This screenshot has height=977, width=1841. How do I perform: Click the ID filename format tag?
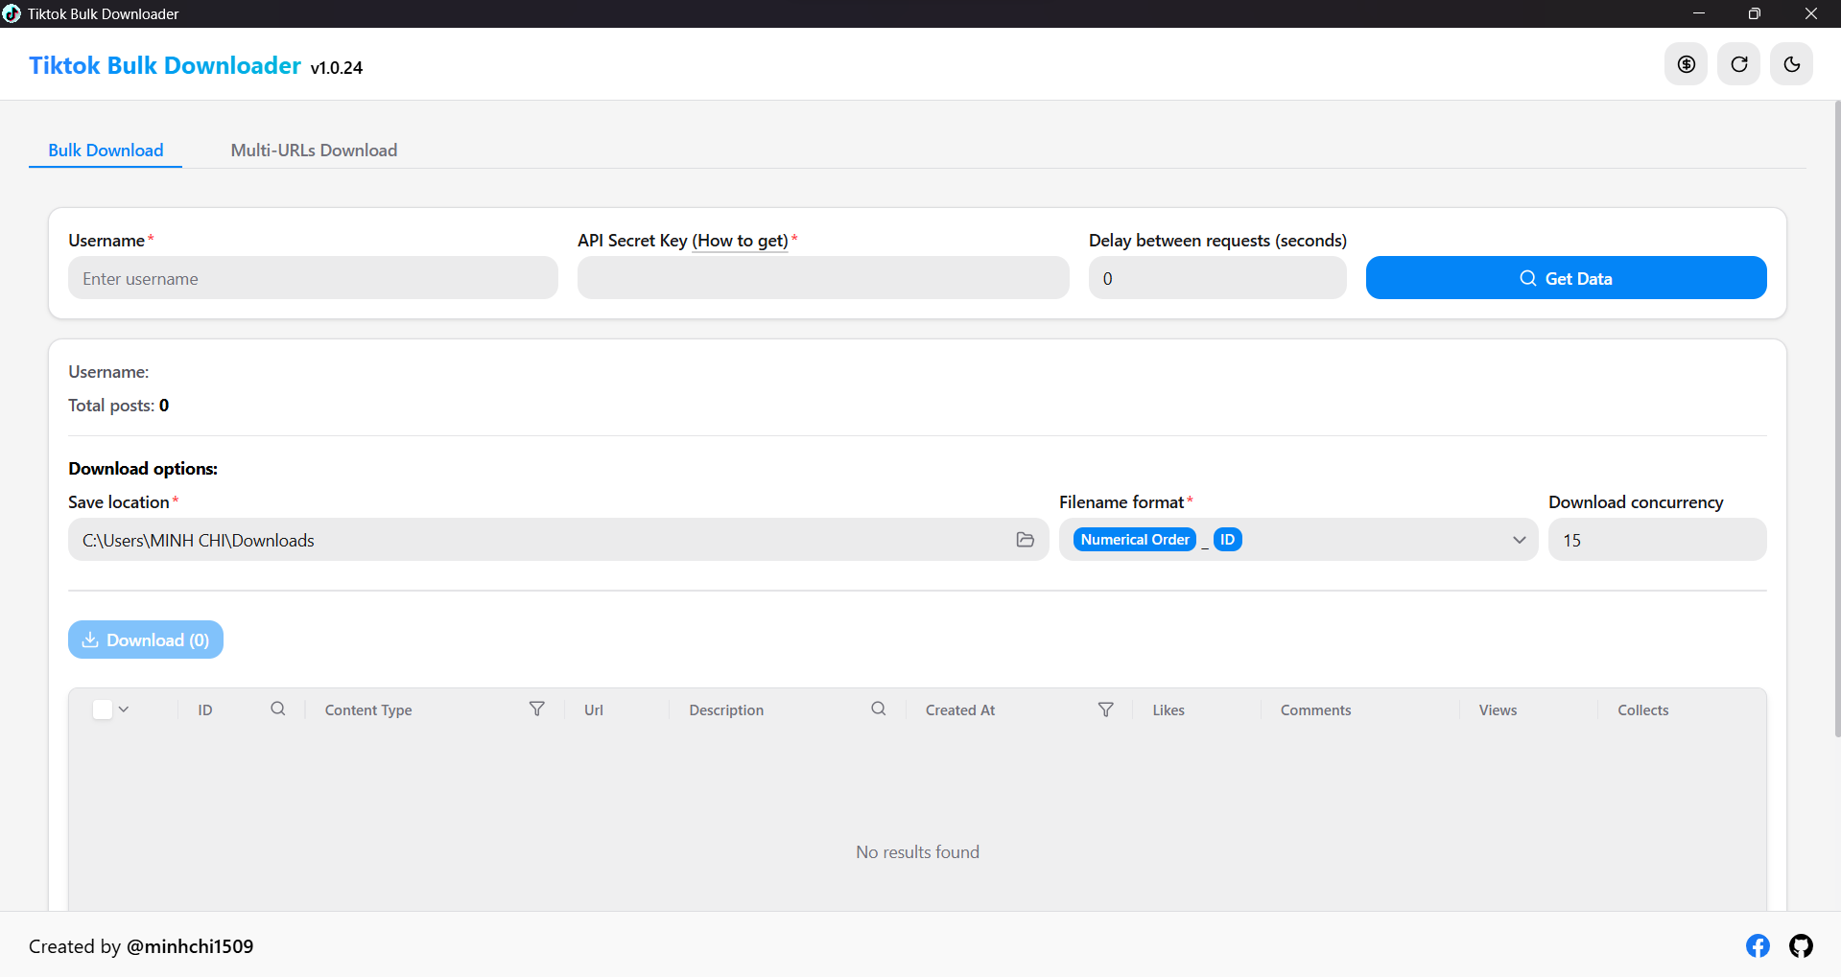(1227, 540)
